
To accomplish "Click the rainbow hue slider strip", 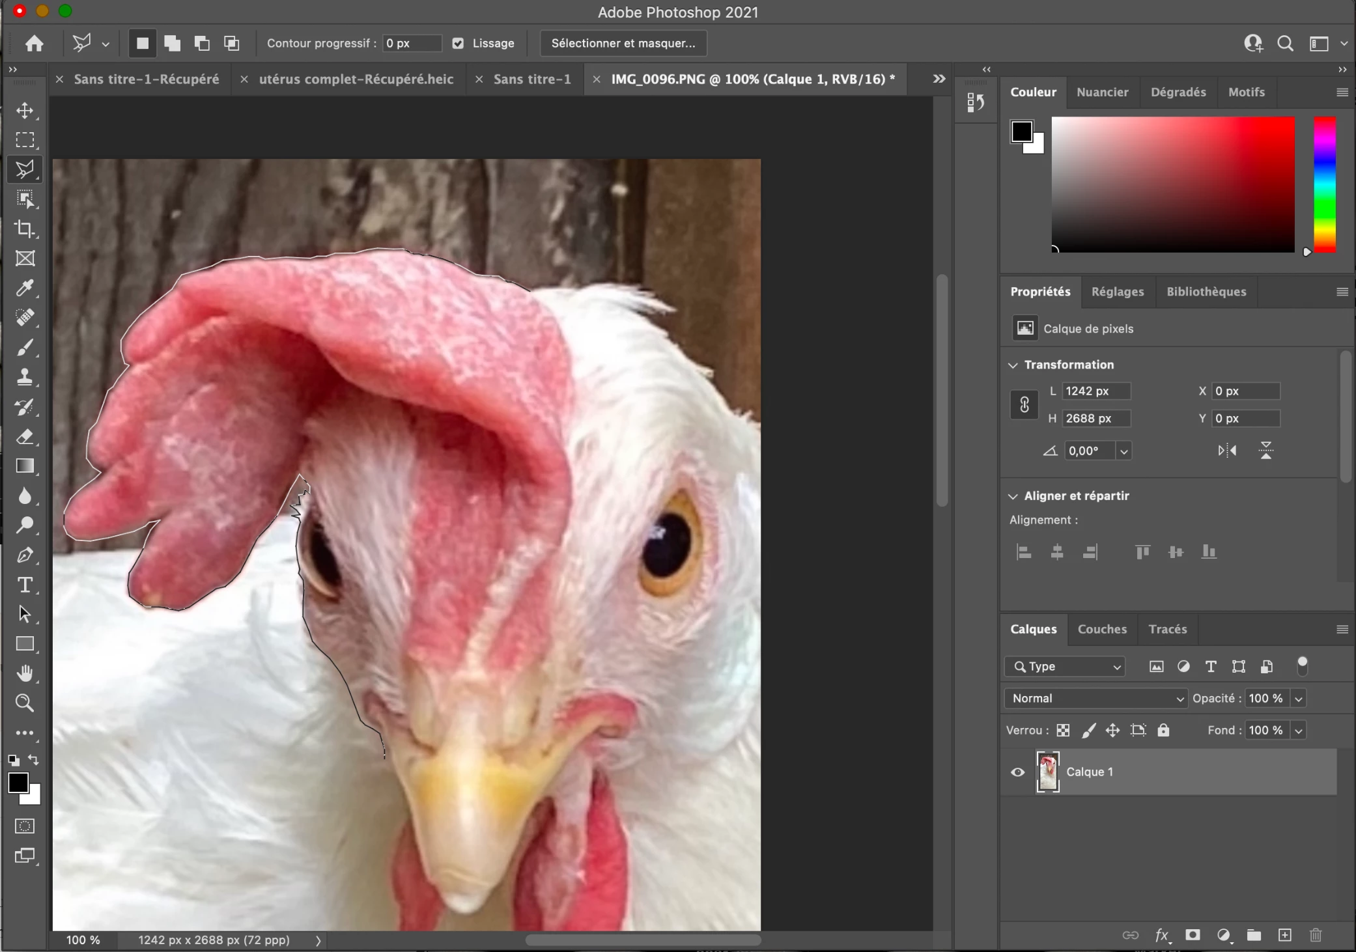I will click(x=1324, y=184).
